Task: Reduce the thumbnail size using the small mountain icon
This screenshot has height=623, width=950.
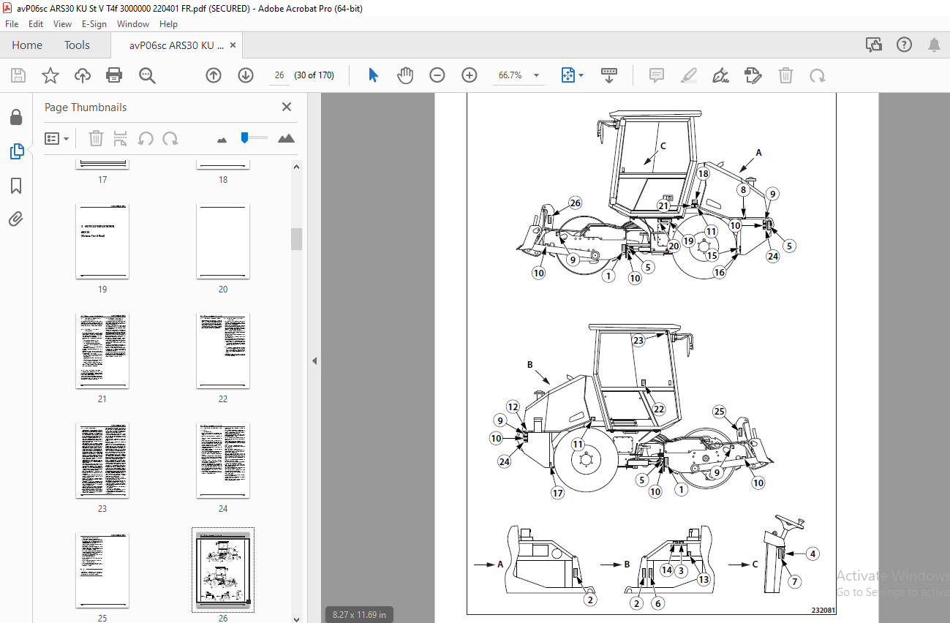Action: [x=222, y=138]
